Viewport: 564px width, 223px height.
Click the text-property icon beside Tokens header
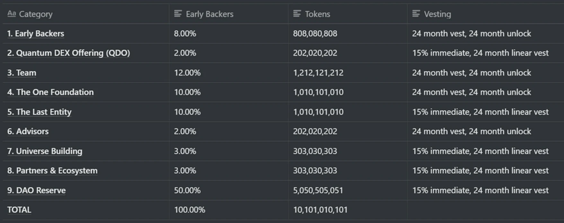pyautogui.click(x=297, y=14)
